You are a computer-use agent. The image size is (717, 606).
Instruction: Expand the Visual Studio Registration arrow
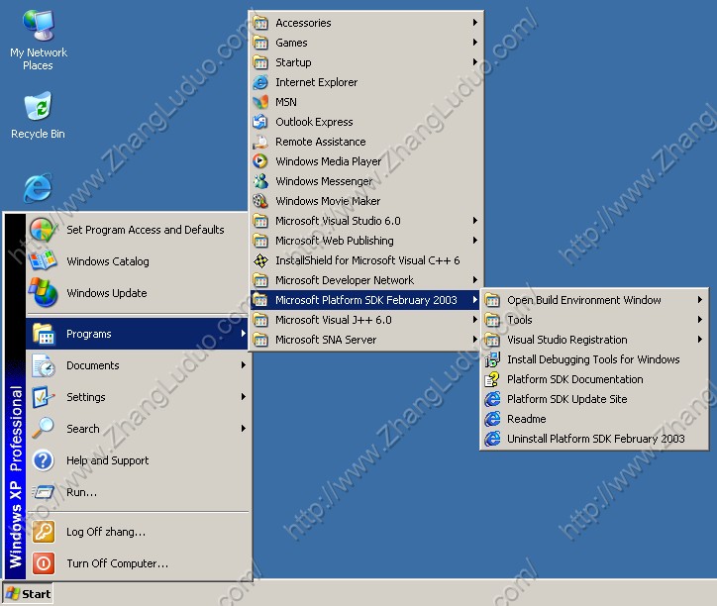click(x=699, y=340)
